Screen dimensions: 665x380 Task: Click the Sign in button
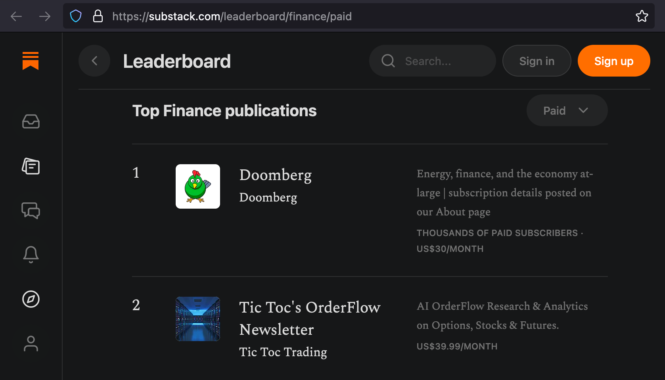coord(537,61)
